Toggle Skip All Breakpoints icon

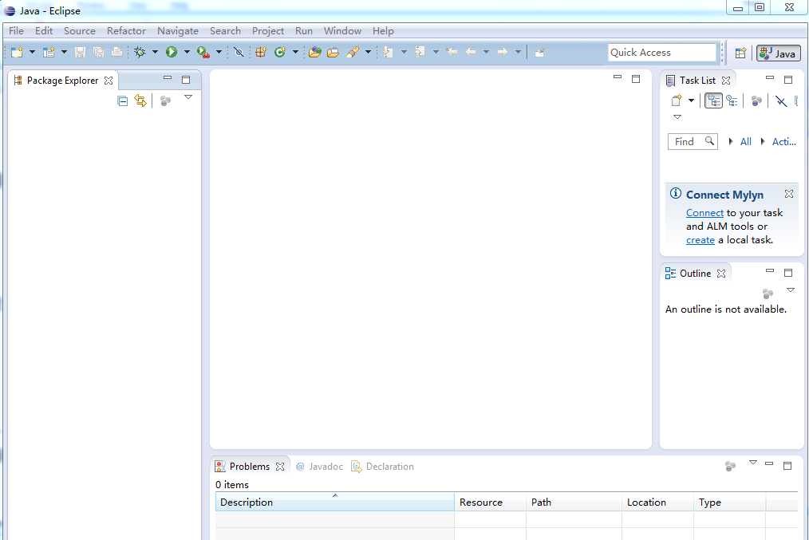[239, 52]
